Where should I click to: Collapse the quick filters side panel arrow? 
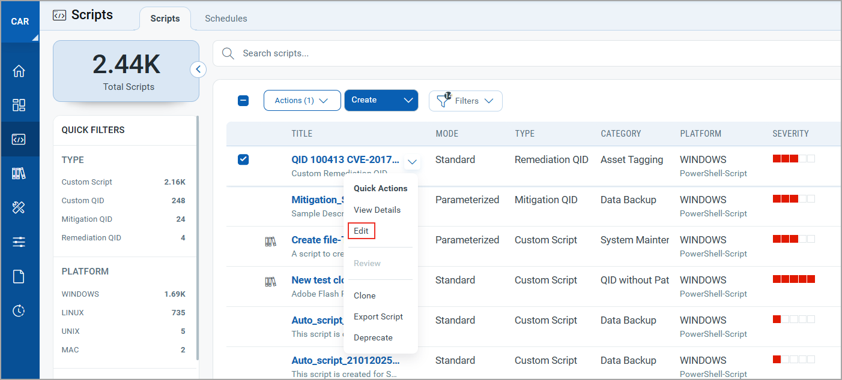point(198,70)
